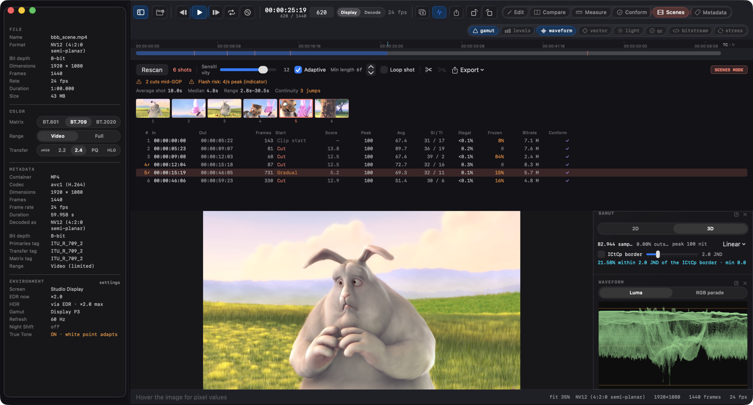Toggle the waveform scope
The width and height of the screenshot is (753, 405).
coord(556,31)
